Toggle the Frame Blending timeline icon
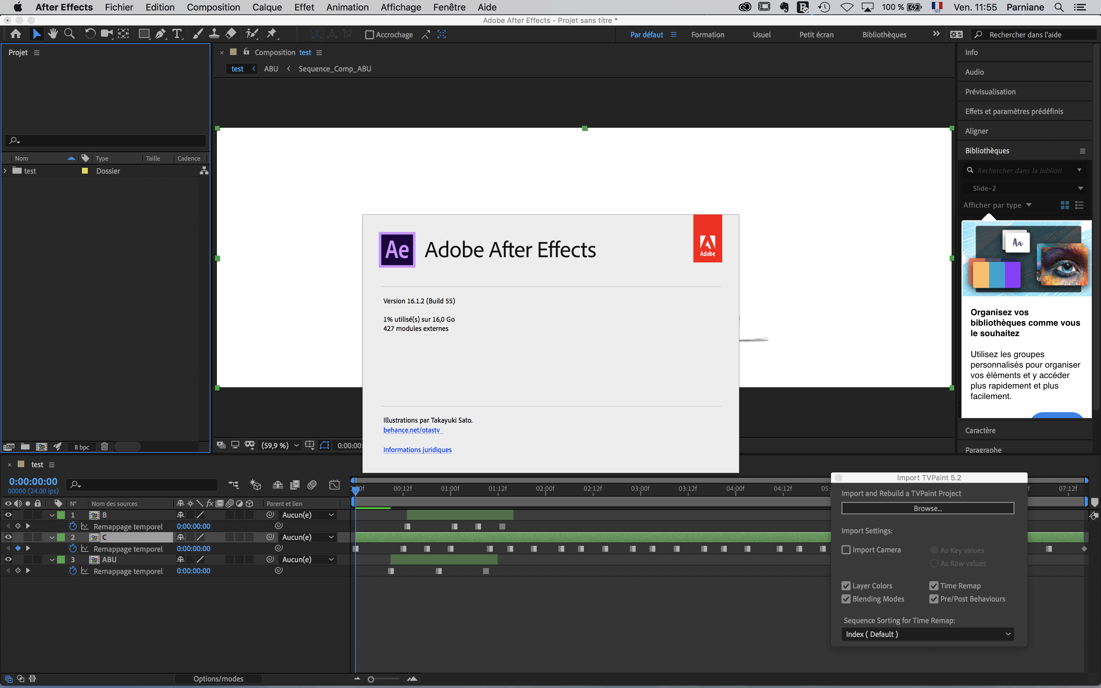 295,485
